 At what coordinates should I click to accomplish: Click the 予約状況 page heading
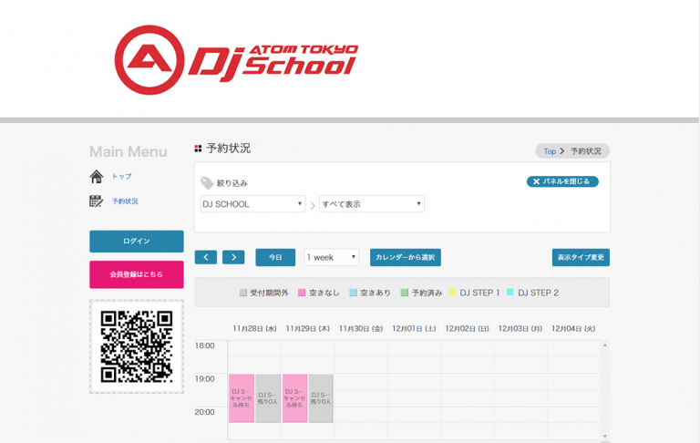[228, 149]
